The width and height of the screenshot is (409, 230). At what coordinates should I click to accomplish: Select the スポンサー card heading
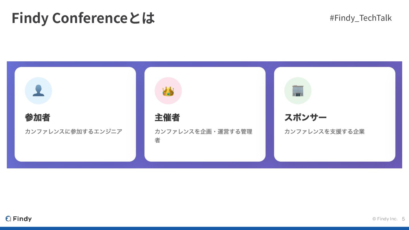pos(305,118)
